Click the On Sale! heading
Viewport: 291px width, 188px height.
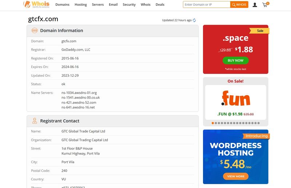[235, 81]
